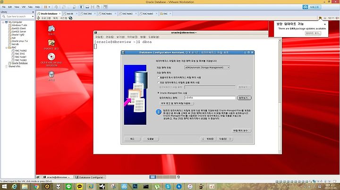The image size is (340, 190).
Task: Select Oracle-Managed Files radio button
Action: pyautogui.click(x=159, y=93)
